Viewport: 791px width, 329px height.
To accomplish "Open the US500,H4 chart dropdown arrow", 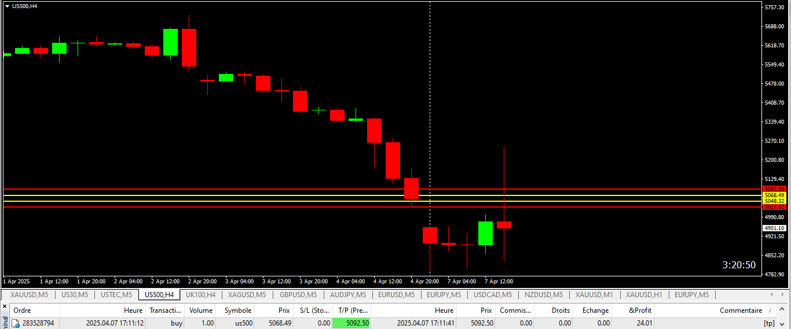I will (7, 6).
